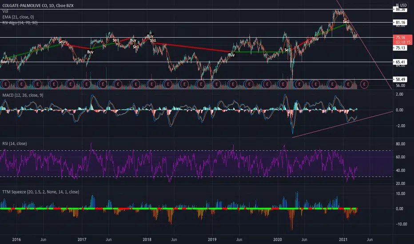Select the TTM Squeeze green-red zero line
Viewport: 414px width, 244px height.
pyautogui.click(x=179, y=209)
